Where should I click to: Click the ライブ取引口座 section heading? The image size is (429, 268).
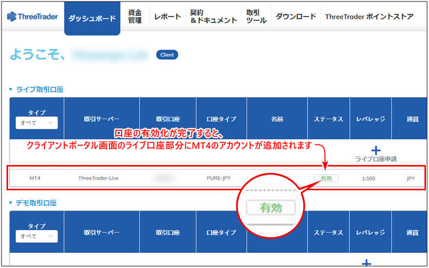(40, 89)
